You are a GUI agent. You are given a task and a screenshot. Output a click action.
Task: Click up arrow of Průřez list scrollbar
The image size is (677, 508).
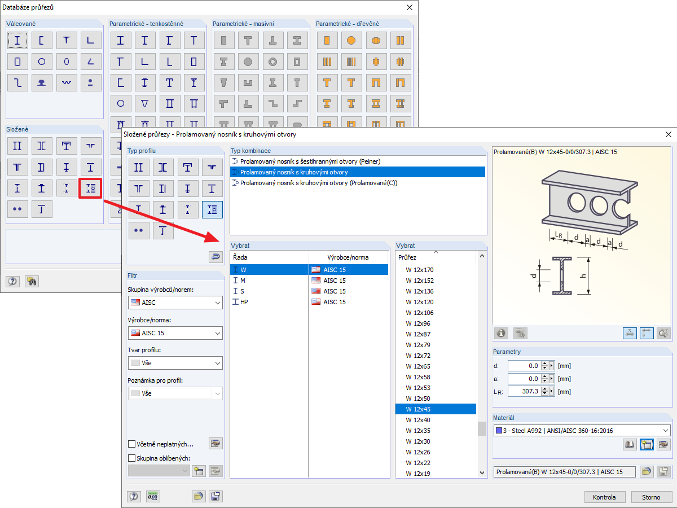[482, 256]
